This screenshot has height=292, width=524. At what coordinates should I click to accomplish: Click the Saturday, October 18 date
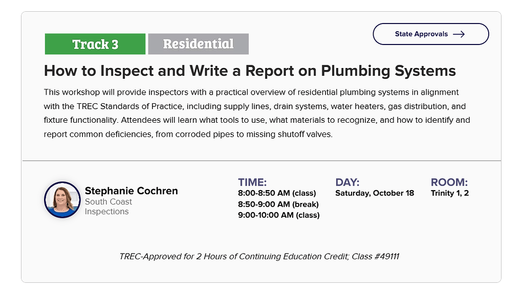[x=375, y=193]
